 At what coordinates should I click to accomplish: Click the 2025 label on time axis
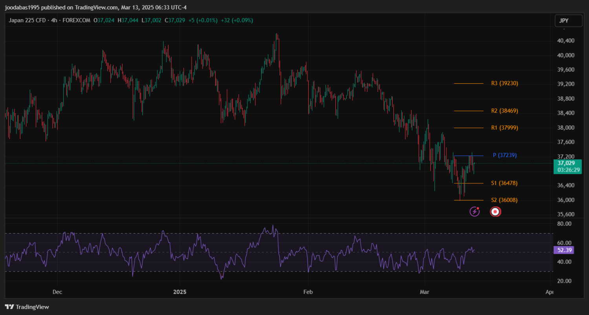click(179, 292)
